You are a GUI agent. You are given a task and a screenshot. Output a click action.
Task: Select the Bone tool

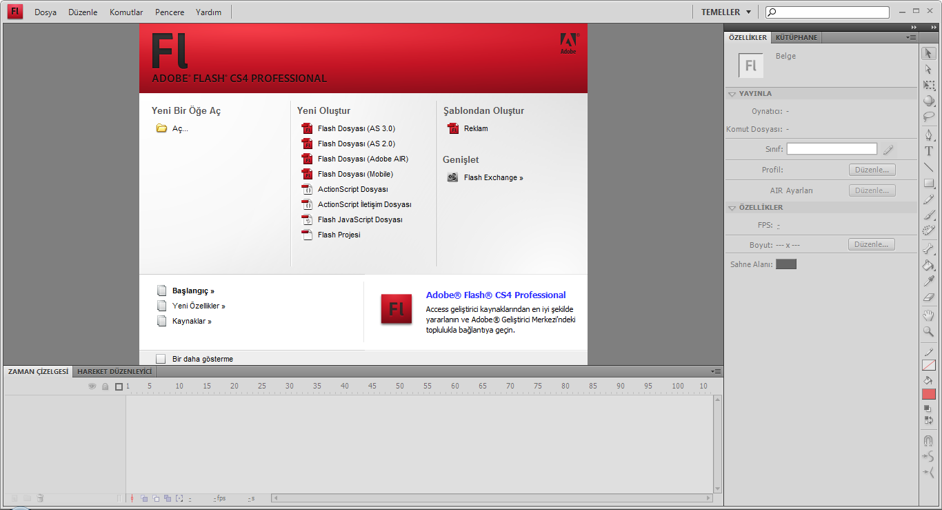(x=929, y=249)
